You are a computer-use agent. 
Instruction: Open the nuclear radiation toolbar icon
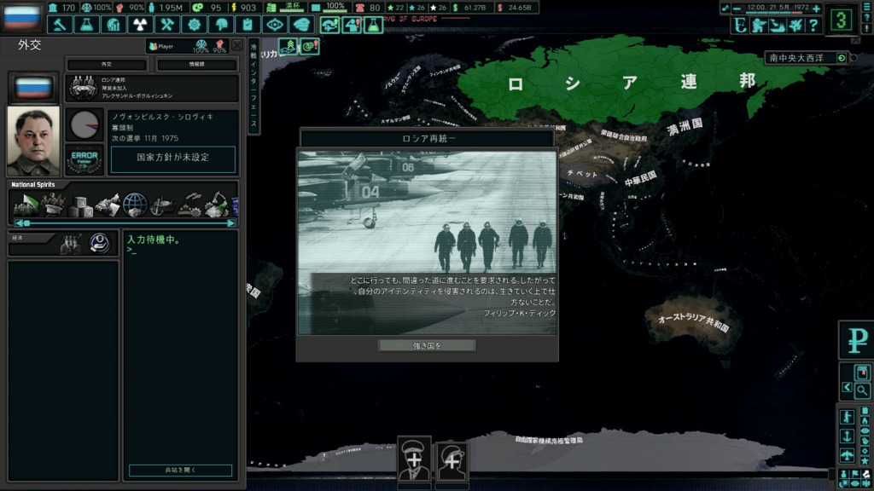click(140, 25)
